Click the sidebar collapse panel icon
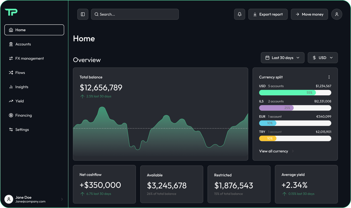Image resolution: width=351 pixels, height=208 pixels. tap(83, 14)
